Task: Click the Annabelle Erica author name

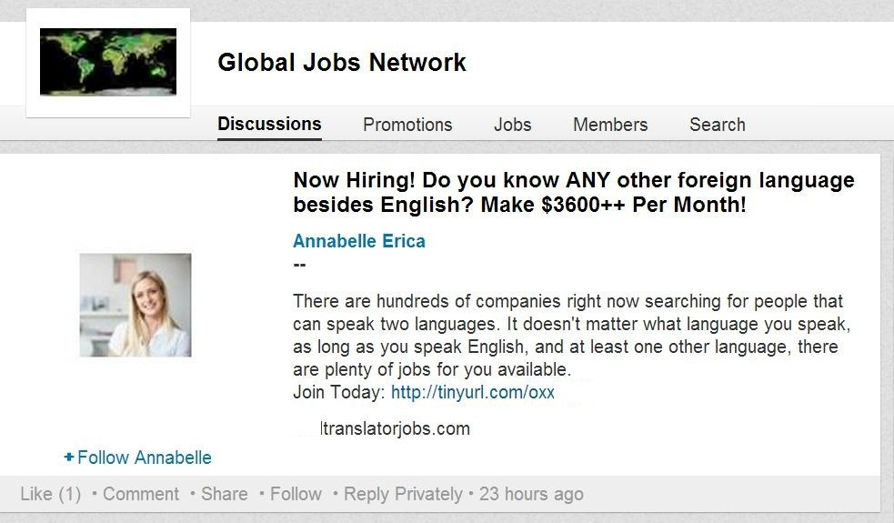Action: coord(358,241)
